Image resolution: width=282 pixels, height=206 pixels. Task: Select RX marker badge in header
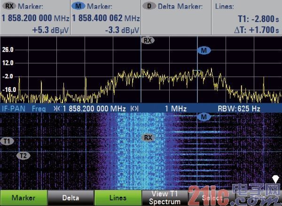(9, 6)
